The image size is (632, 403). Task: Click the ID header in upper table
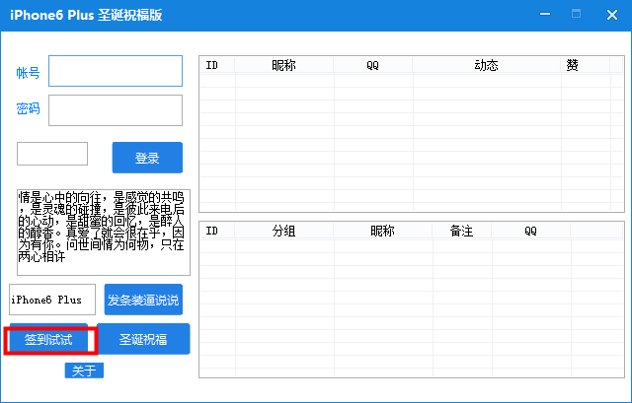coord(211,65)
